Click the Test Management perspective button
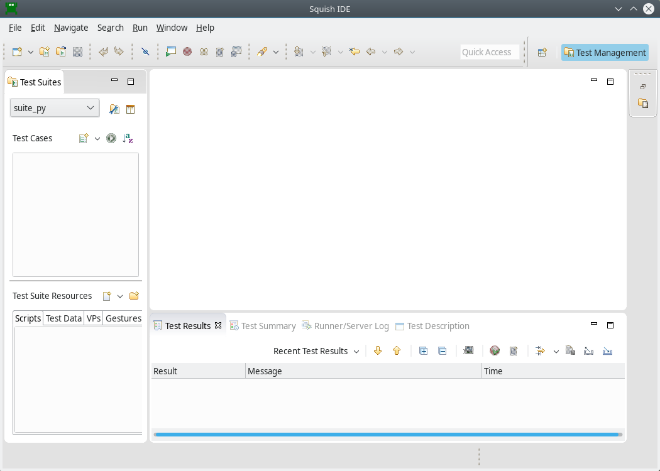The width and height of the screenshot is (660, 471). [604, 52]
